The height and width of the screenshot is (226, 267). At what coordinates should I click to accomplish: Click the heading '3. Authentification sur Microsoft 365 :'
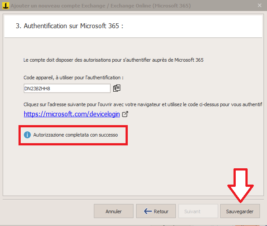point(70,26)
